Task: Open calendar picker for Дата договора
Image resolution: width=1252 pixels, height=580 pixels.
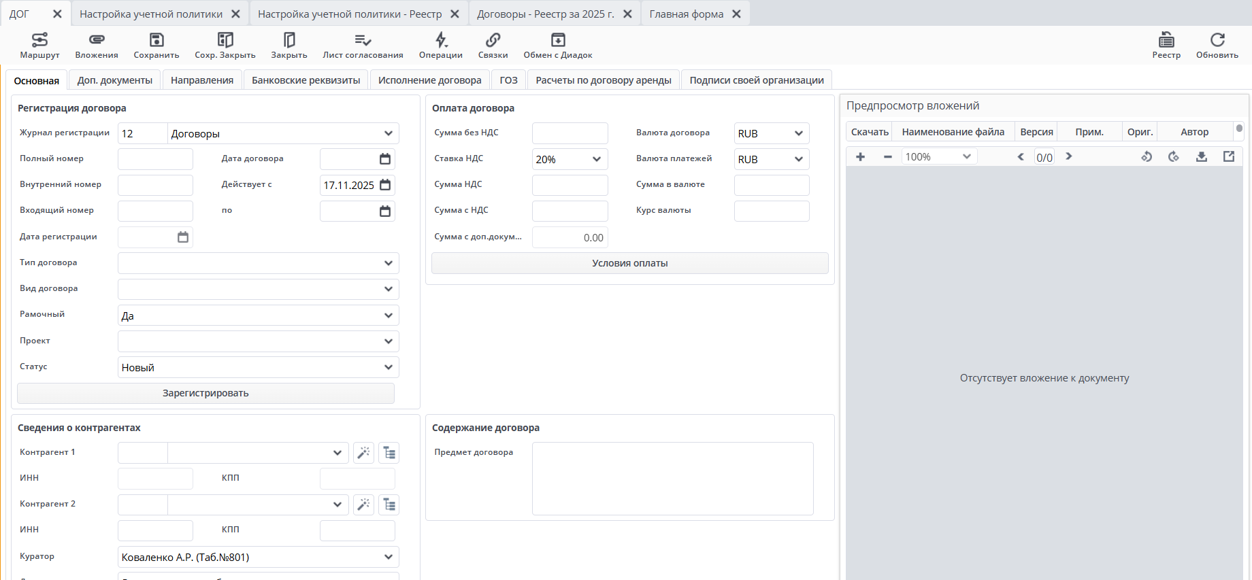Action: (x=385, y=159)
